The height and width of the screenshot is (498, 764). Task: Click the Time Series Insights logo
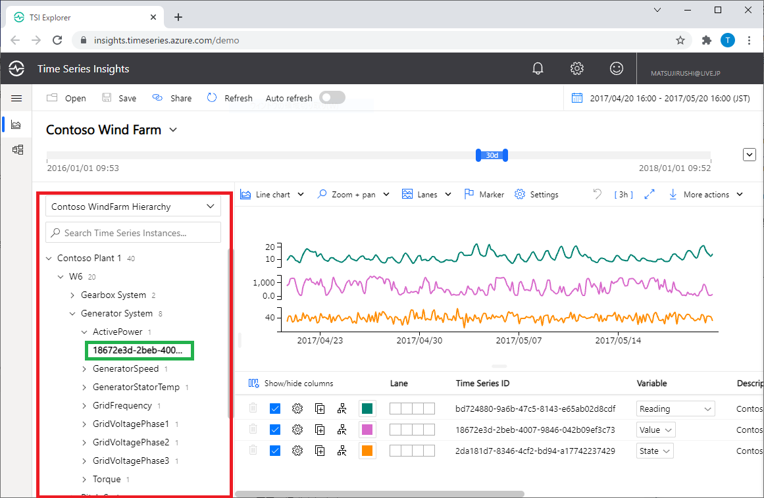pos(16,68)
